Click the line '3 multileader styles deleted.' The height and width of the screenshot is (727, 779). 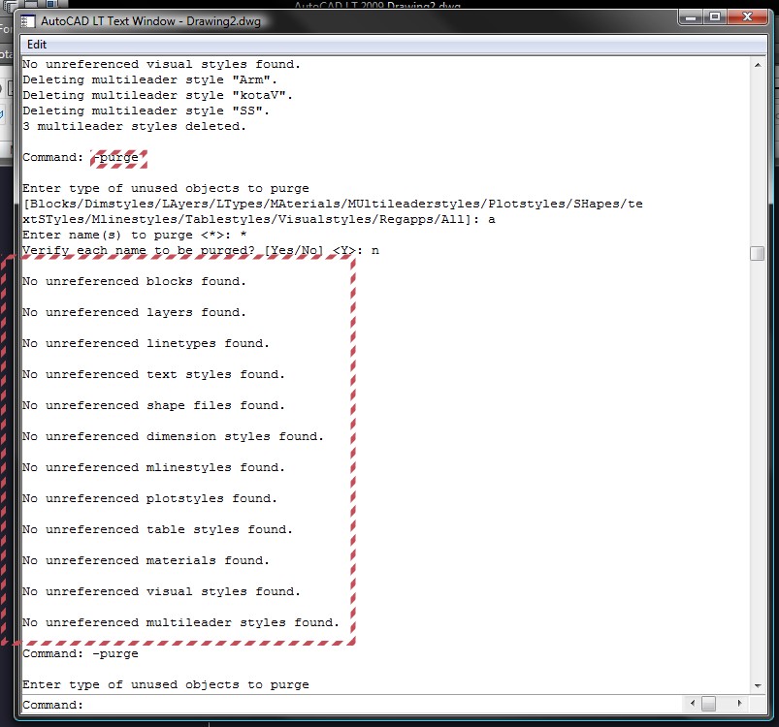(134, 126)
